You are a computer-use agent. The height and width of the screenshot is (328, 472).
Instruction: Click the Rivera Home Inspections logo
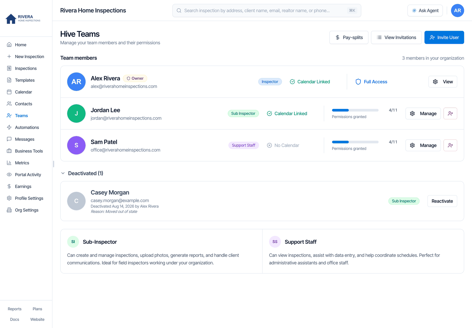23,18
